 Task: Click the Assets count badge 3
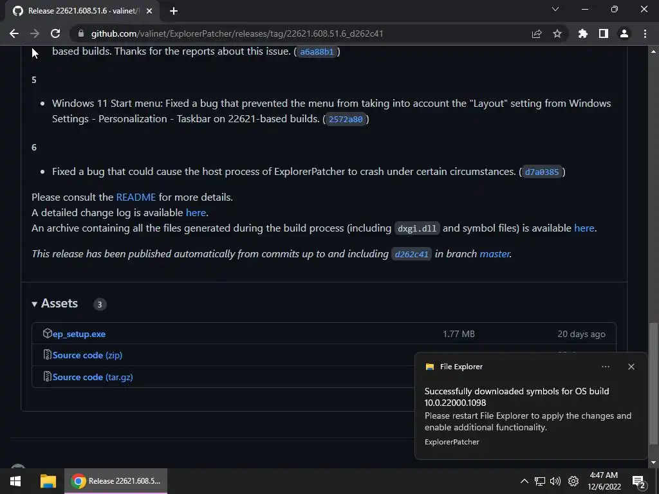(x=100, y=304)
